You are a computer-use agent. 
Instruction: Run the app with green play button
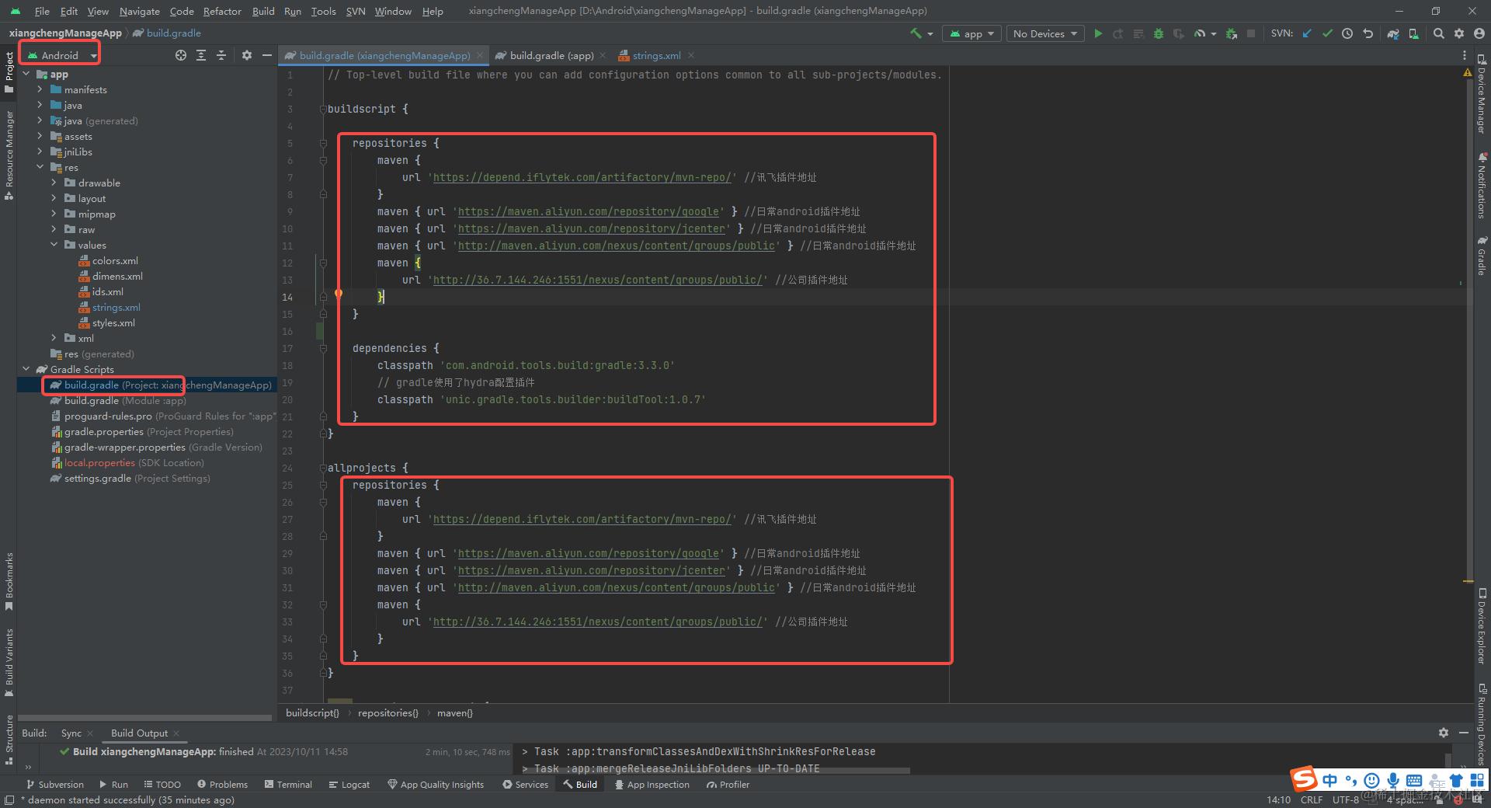1098,33
